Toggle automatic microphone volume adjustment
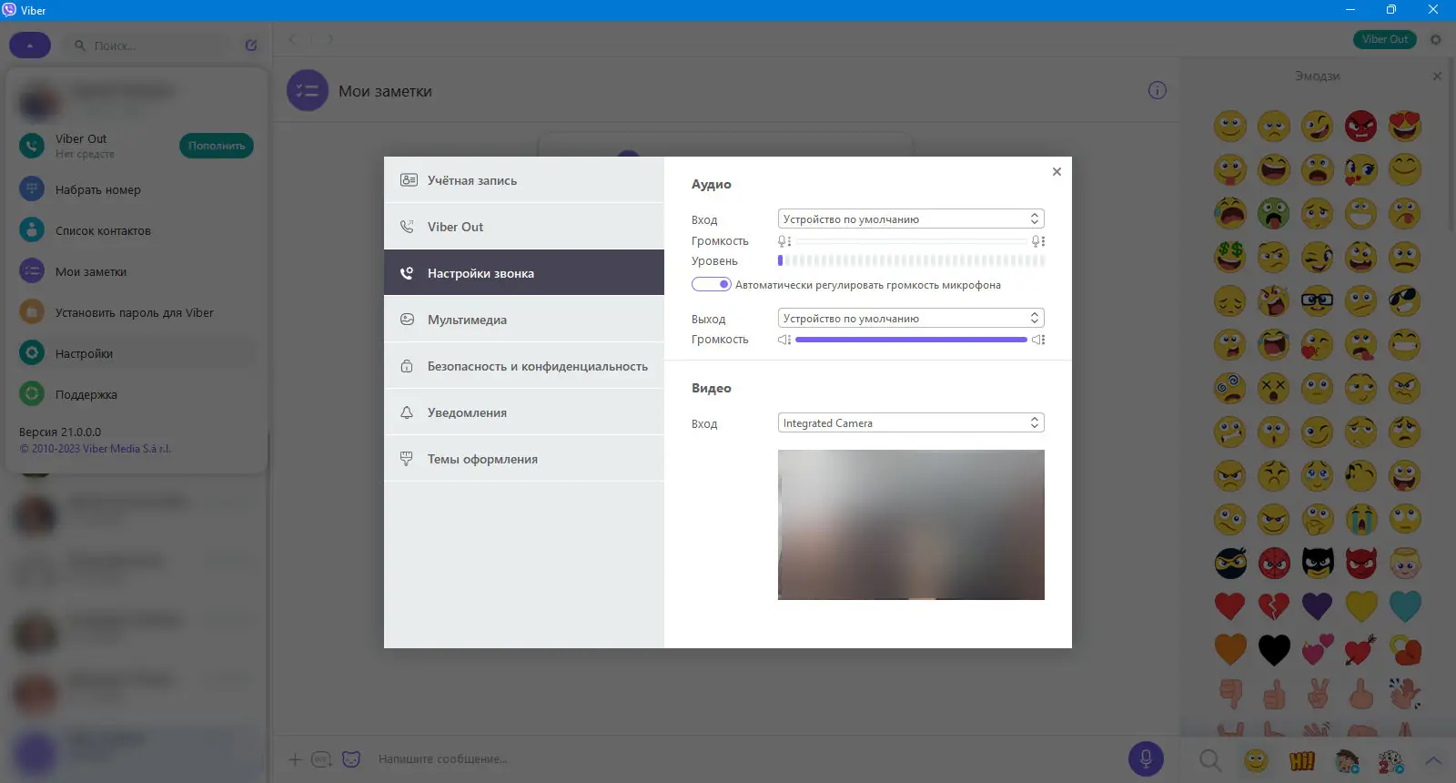Screen dimensions: 1456x783 tap(712, 284)
